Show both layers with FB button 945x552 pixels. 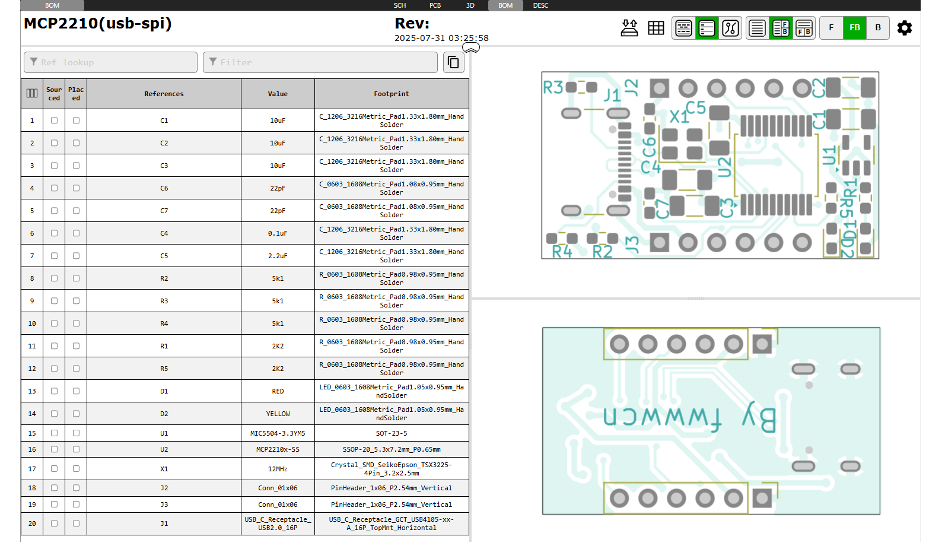click(855, 28)
